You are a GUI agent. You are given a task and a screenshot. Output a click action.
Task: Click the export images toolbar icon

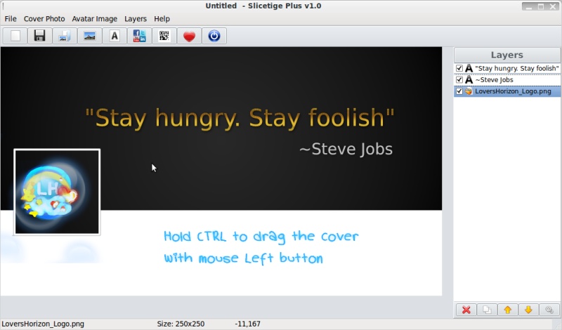click(x=65, y=36)
